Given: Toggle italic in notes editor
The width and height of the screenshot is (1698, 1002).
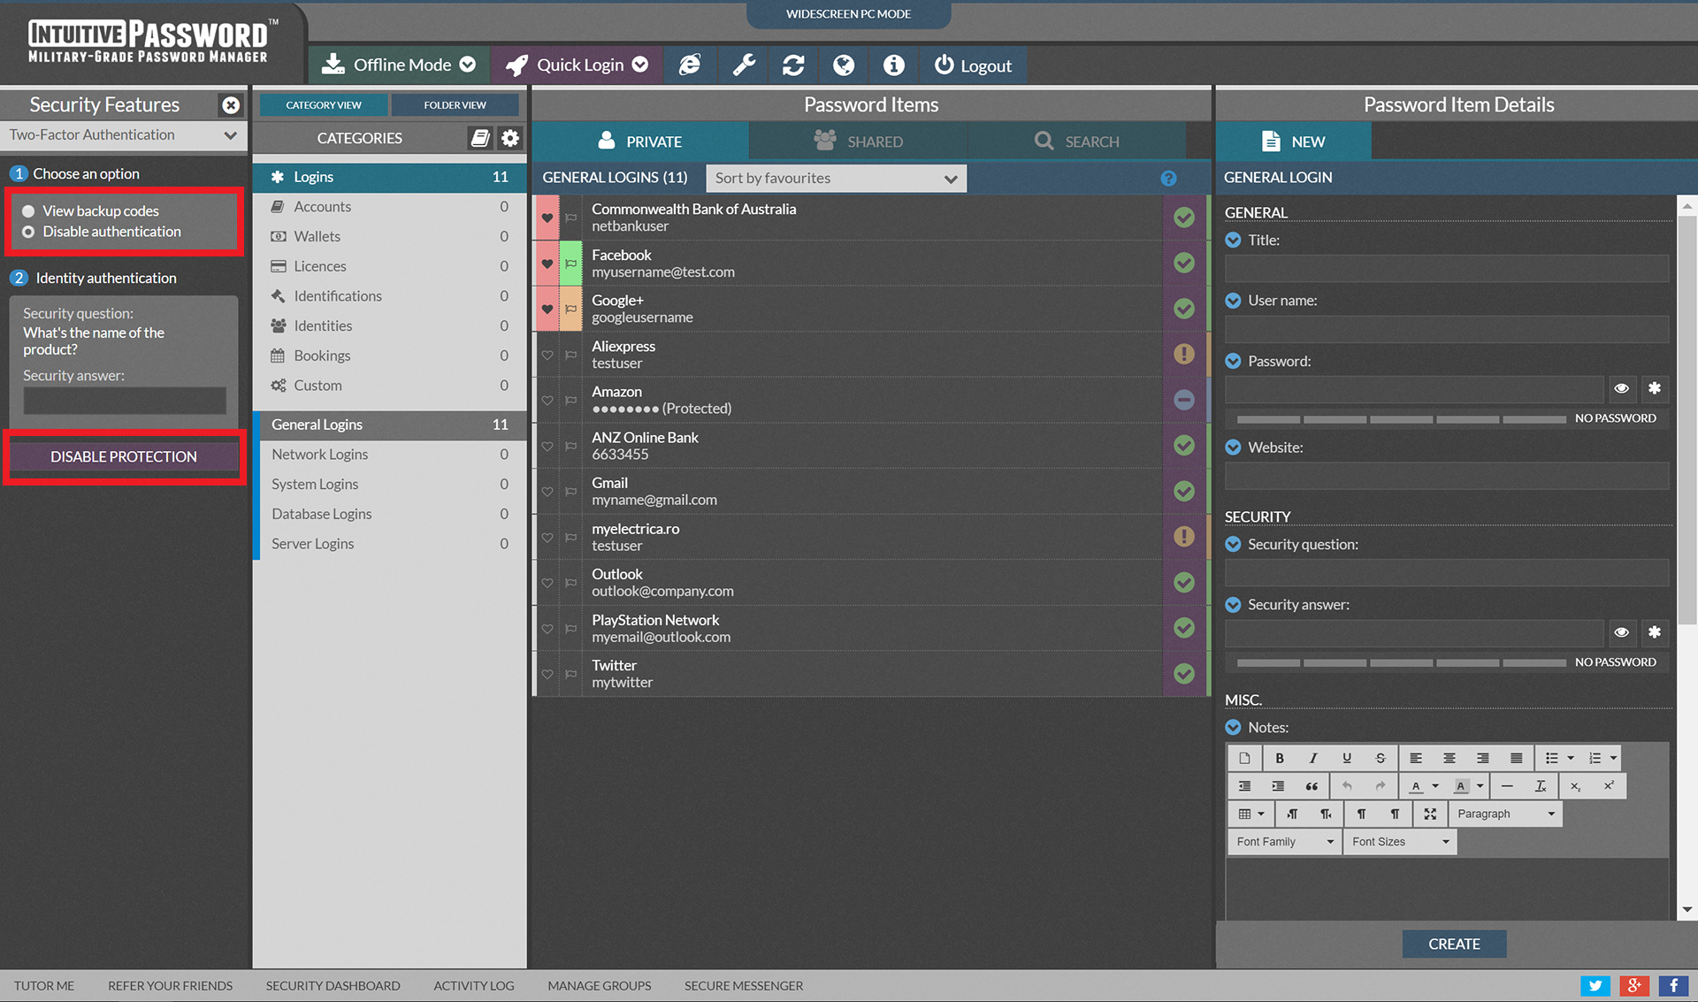Looking at the screenshot, I should 1313,758.
